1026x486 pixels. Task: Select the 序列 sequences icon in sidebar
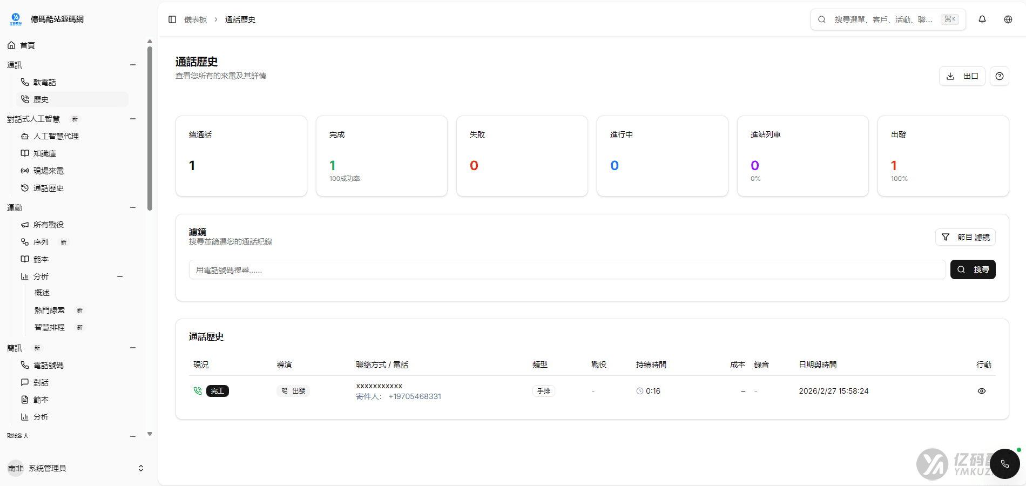click(25, 242)
